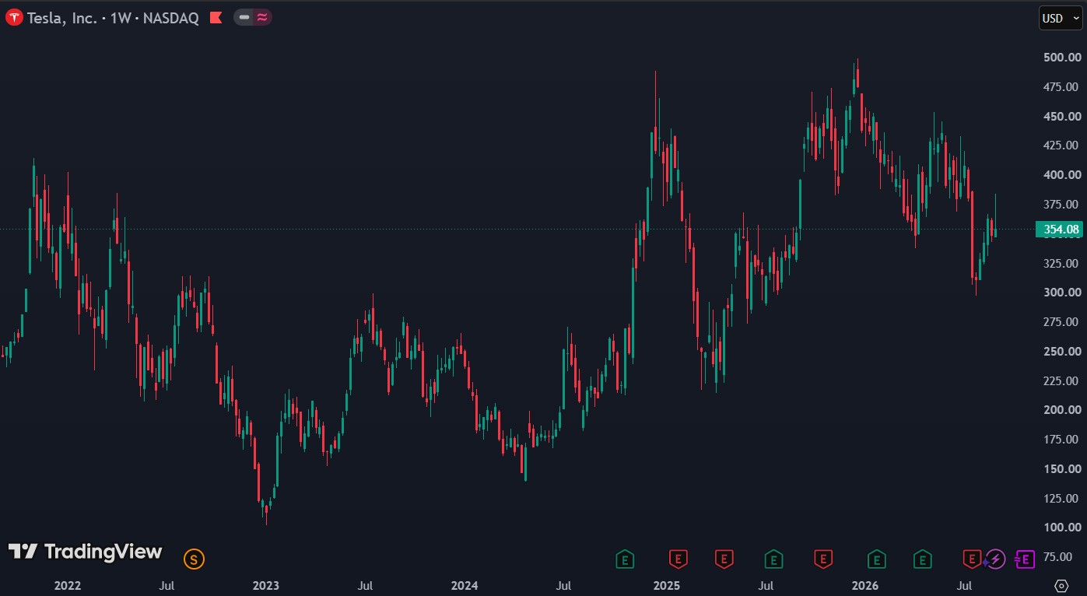Click the 475.00 price axis label
This screenshot has height=596, width=1087.
click(1062, 86)
